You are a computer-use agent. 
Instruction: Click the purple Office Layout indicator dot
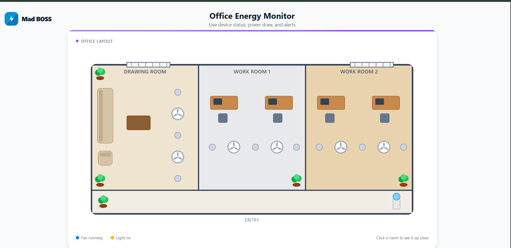tap(77, 41)
